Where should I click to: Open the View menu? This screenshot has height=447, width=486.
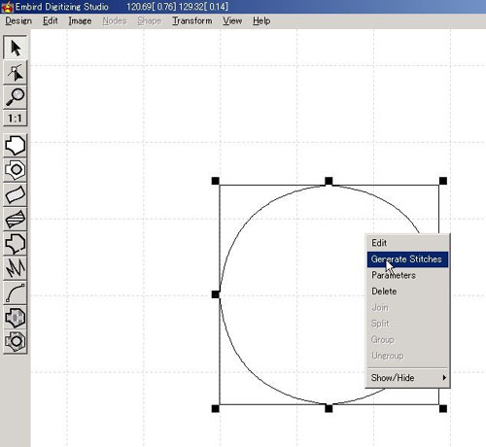coord(232,21)
